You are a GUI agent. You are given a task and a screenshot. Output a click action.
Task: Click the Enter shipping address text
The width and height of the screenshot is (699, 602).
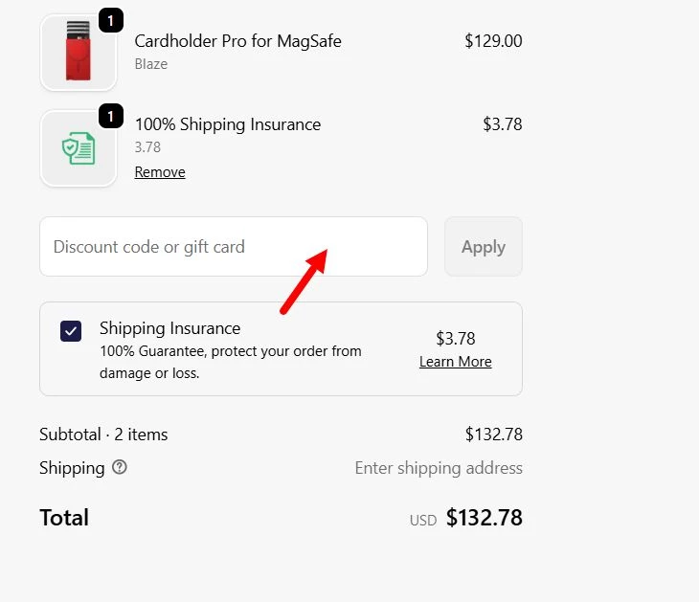pyautogui.click(x=439, y=468)
